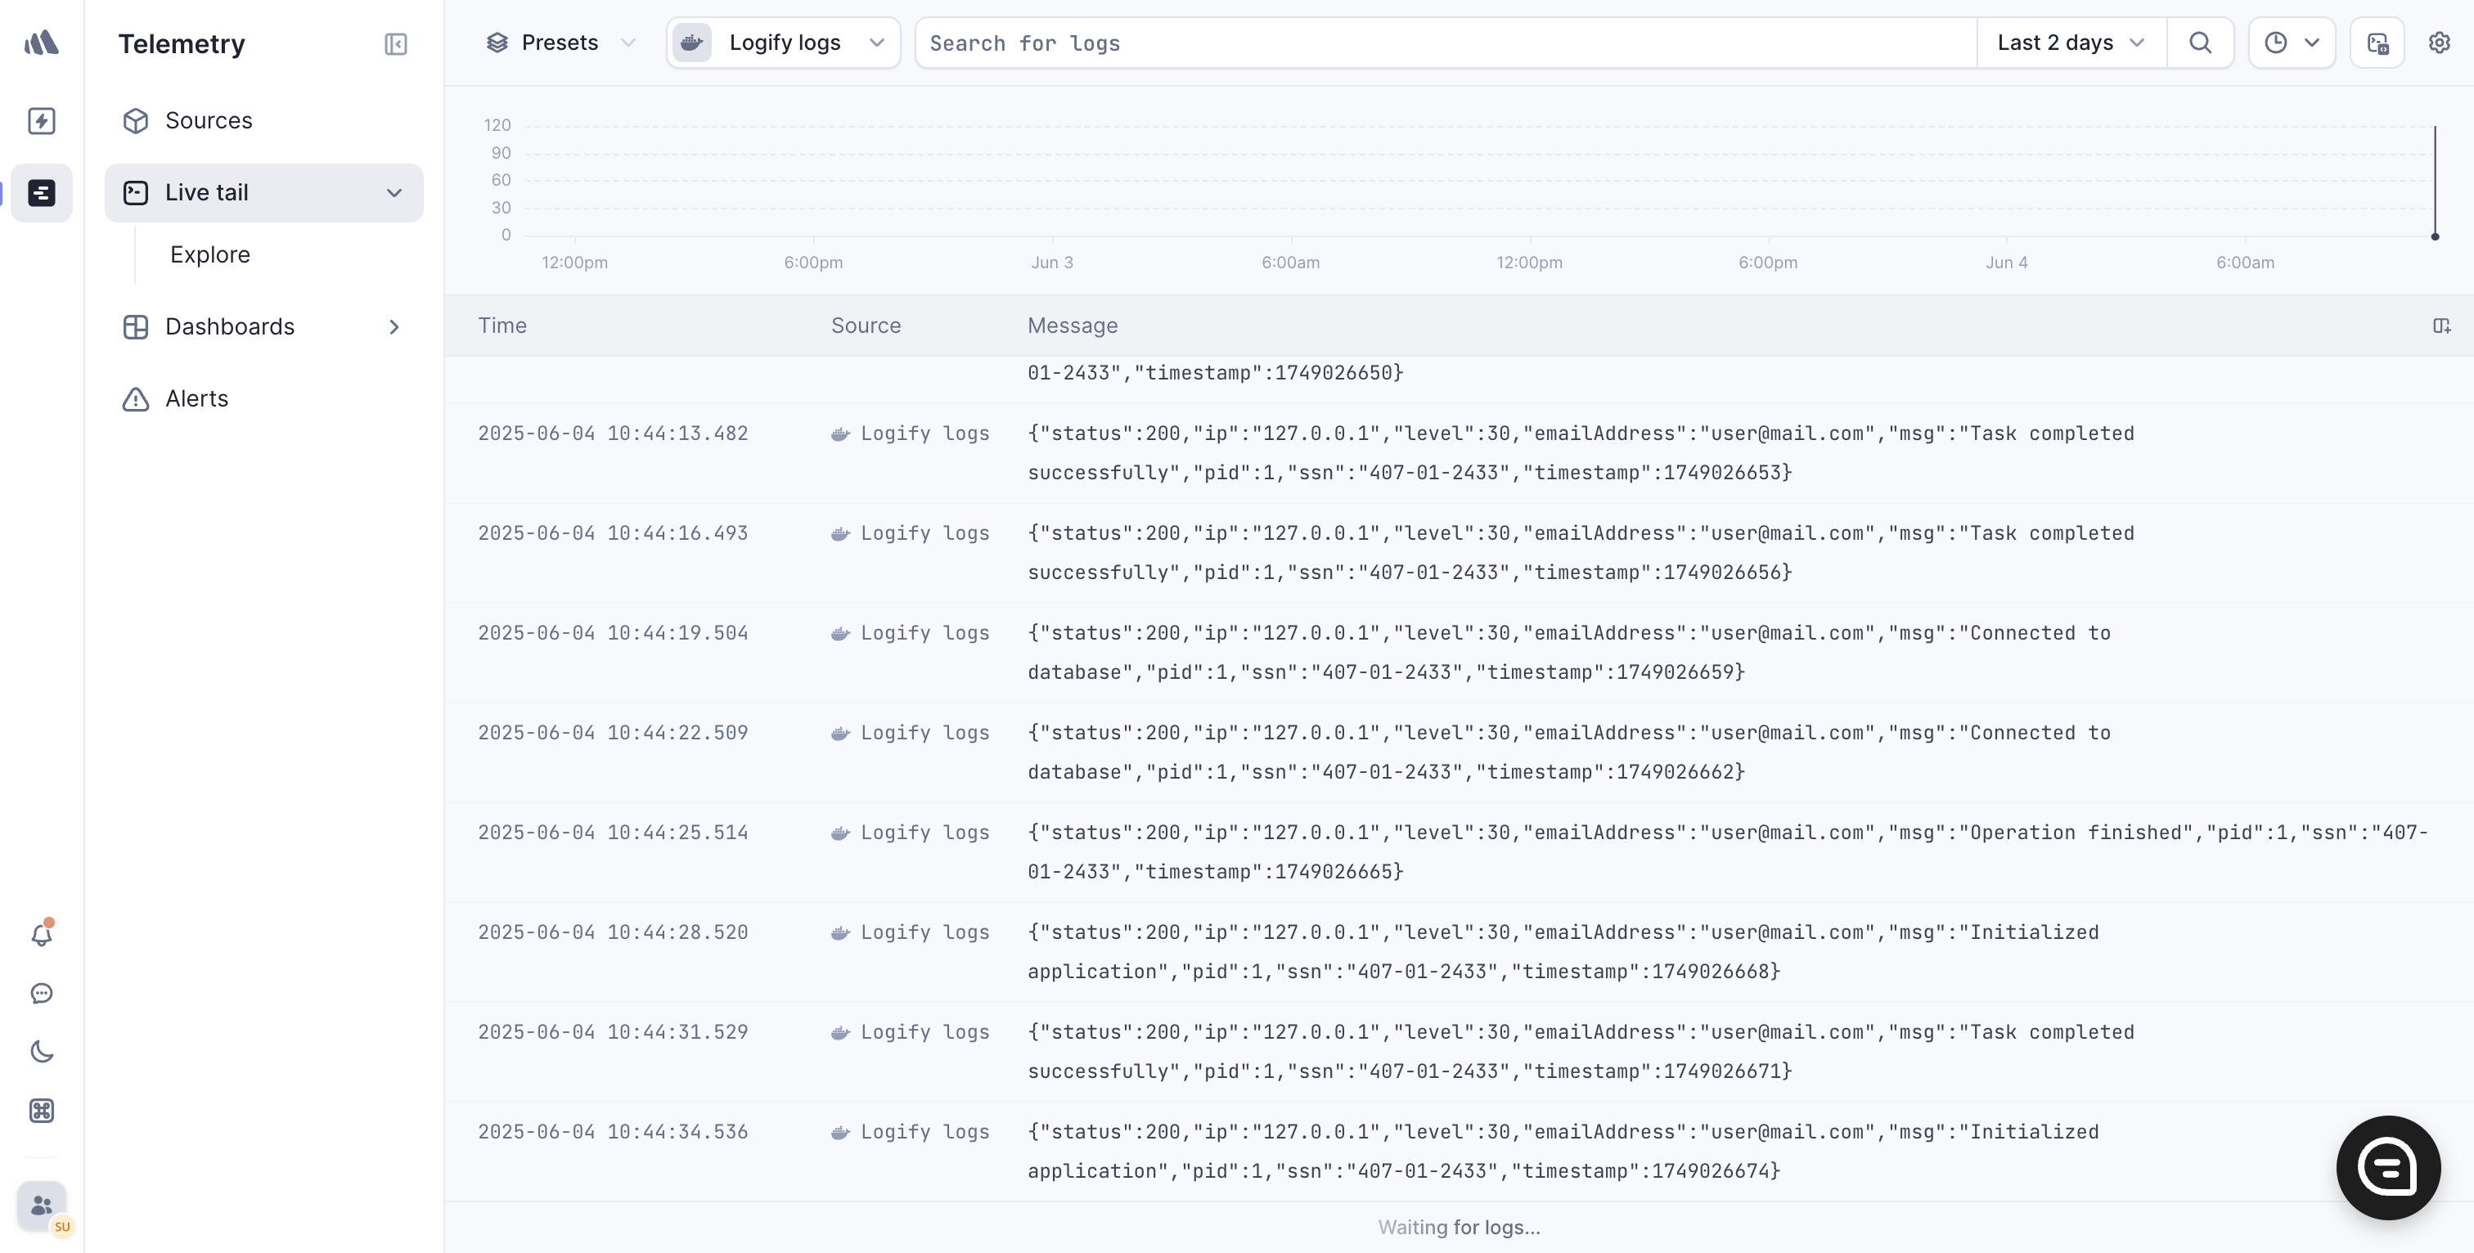This screenshot has height=1253, width=2474.
Task: Click the chart spike marker near Jun 4
Action: coord(2435,237)
